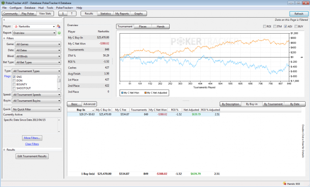Open the Bet Type dropdown
310x187 pixels.
38,62
